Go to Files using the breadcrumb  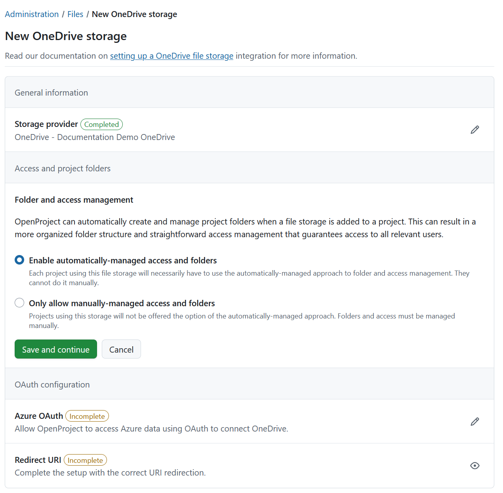pos(75,14)
